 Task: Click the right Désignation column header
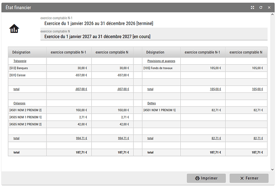[x=161, y=52]
